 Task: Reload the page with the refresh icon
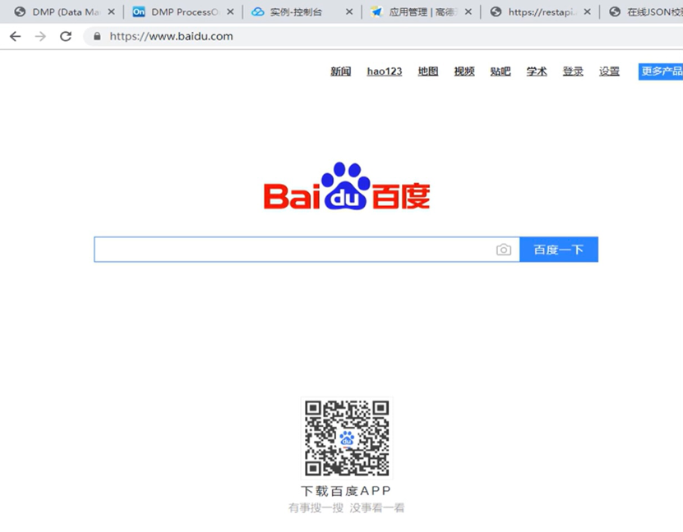coord(66,37)
